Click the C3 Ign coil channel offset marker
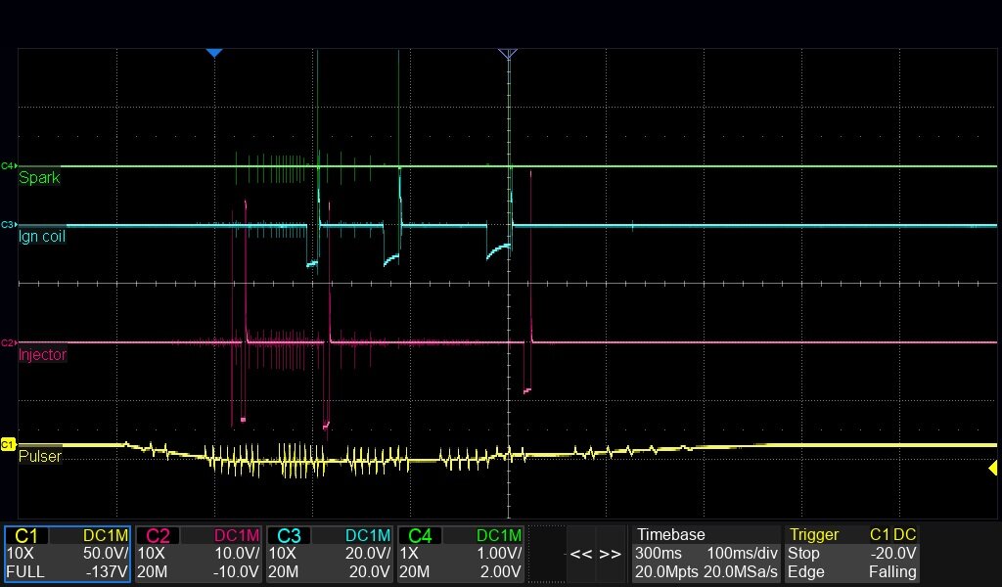The height and width of the screenshot is (587, 1002). (8, 225)
